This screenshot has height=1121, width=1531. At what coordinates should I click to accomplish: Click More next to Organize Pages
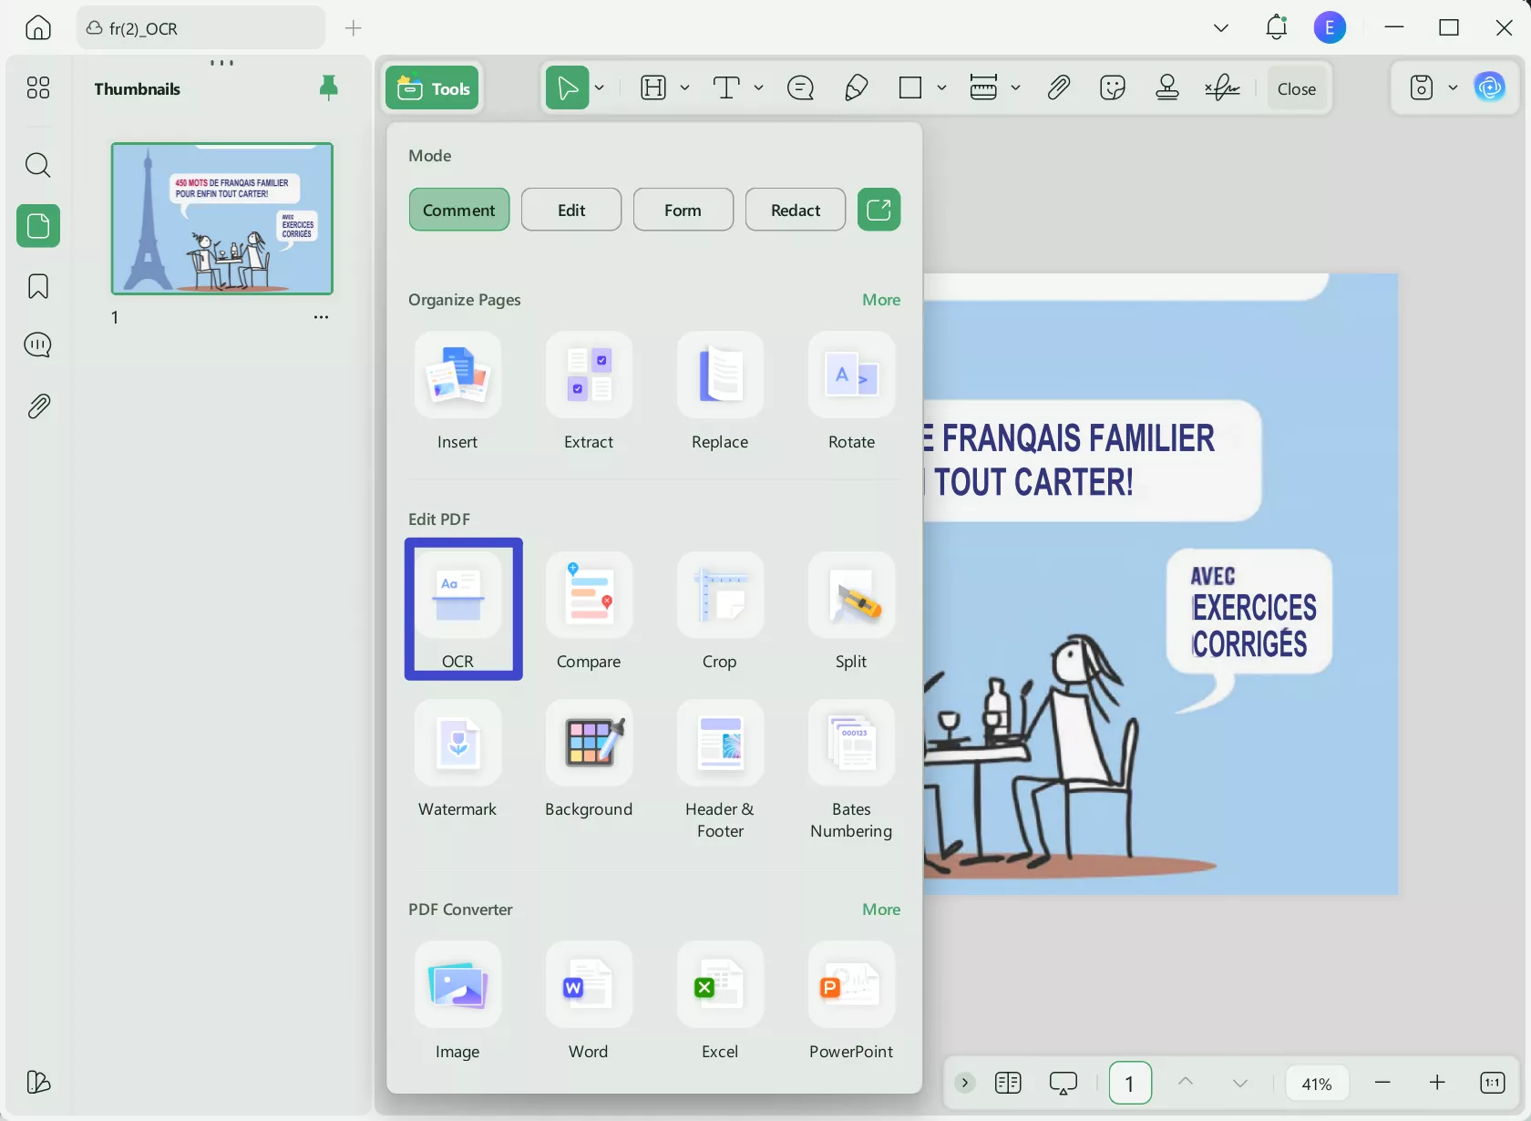881,300
